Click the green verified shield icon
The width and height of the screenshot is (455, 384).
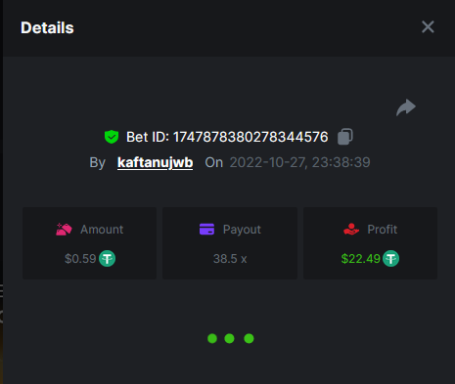tap(112, 137)
